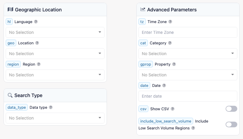The height and width of the screenshot is (139, 243).
Task: Click the help icon beside Location
Action: point(37,43)
